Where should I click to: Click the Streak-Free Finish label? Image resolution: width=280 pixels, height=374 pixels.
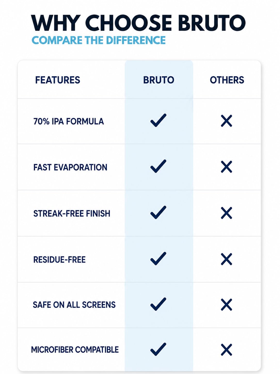pos(72,214)
